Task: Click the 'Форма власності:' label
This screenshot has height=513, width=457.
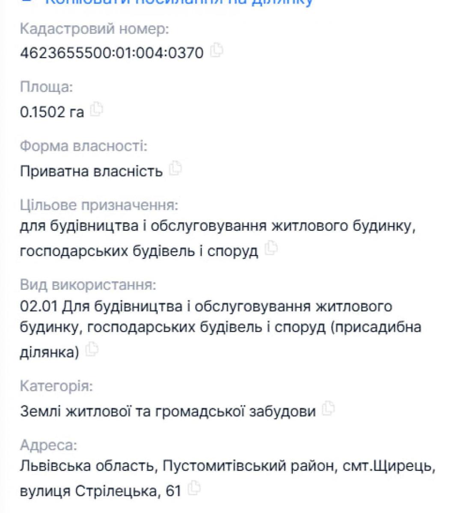Action: (83, 146)
